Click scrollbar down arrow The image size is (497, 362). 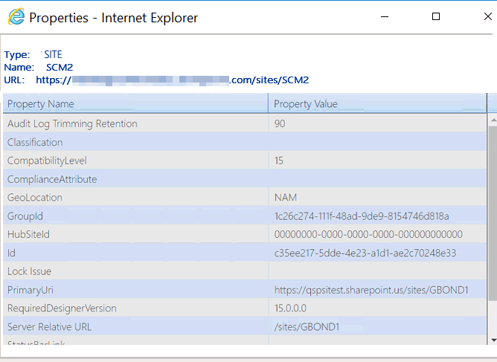tap(493, 339)
